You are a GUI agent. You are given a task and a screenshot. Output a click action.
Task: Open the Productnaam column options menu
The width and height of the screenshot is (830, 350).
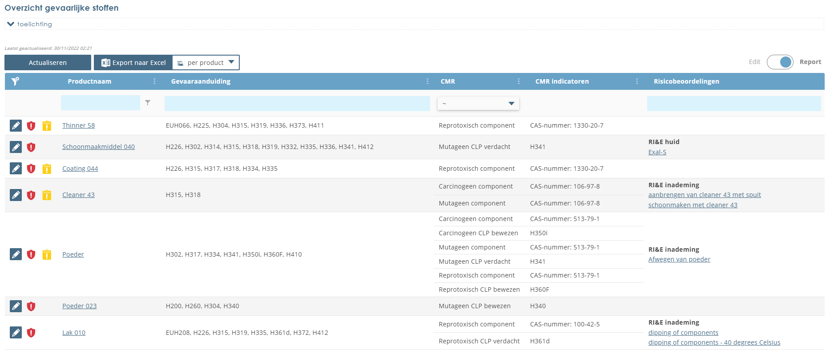pyautogui.click(x=154, y=81)
